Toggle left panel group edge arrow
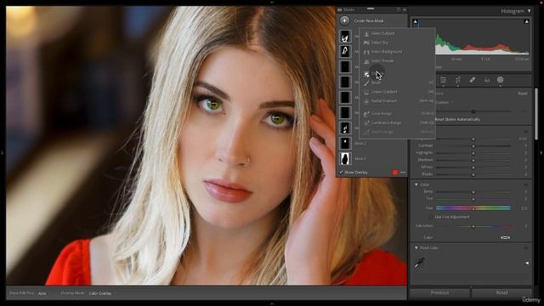 3,153
